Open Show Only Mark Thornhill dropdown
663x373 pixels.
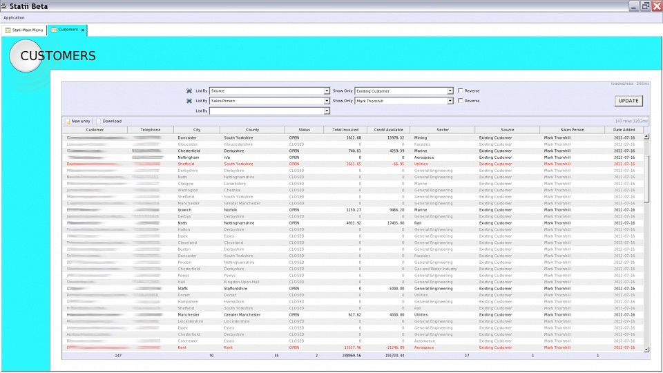tap(450, 101)
